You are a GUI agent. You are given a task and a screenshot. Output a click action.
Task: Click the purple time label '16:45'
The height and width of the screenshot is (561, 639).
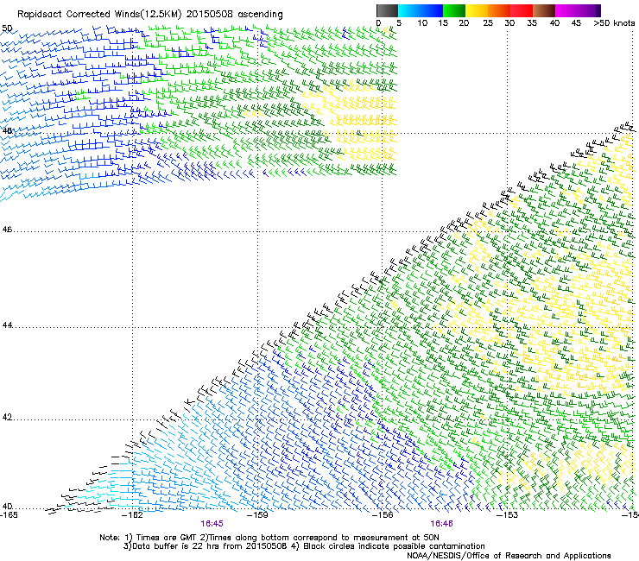(x=212, y=524)
